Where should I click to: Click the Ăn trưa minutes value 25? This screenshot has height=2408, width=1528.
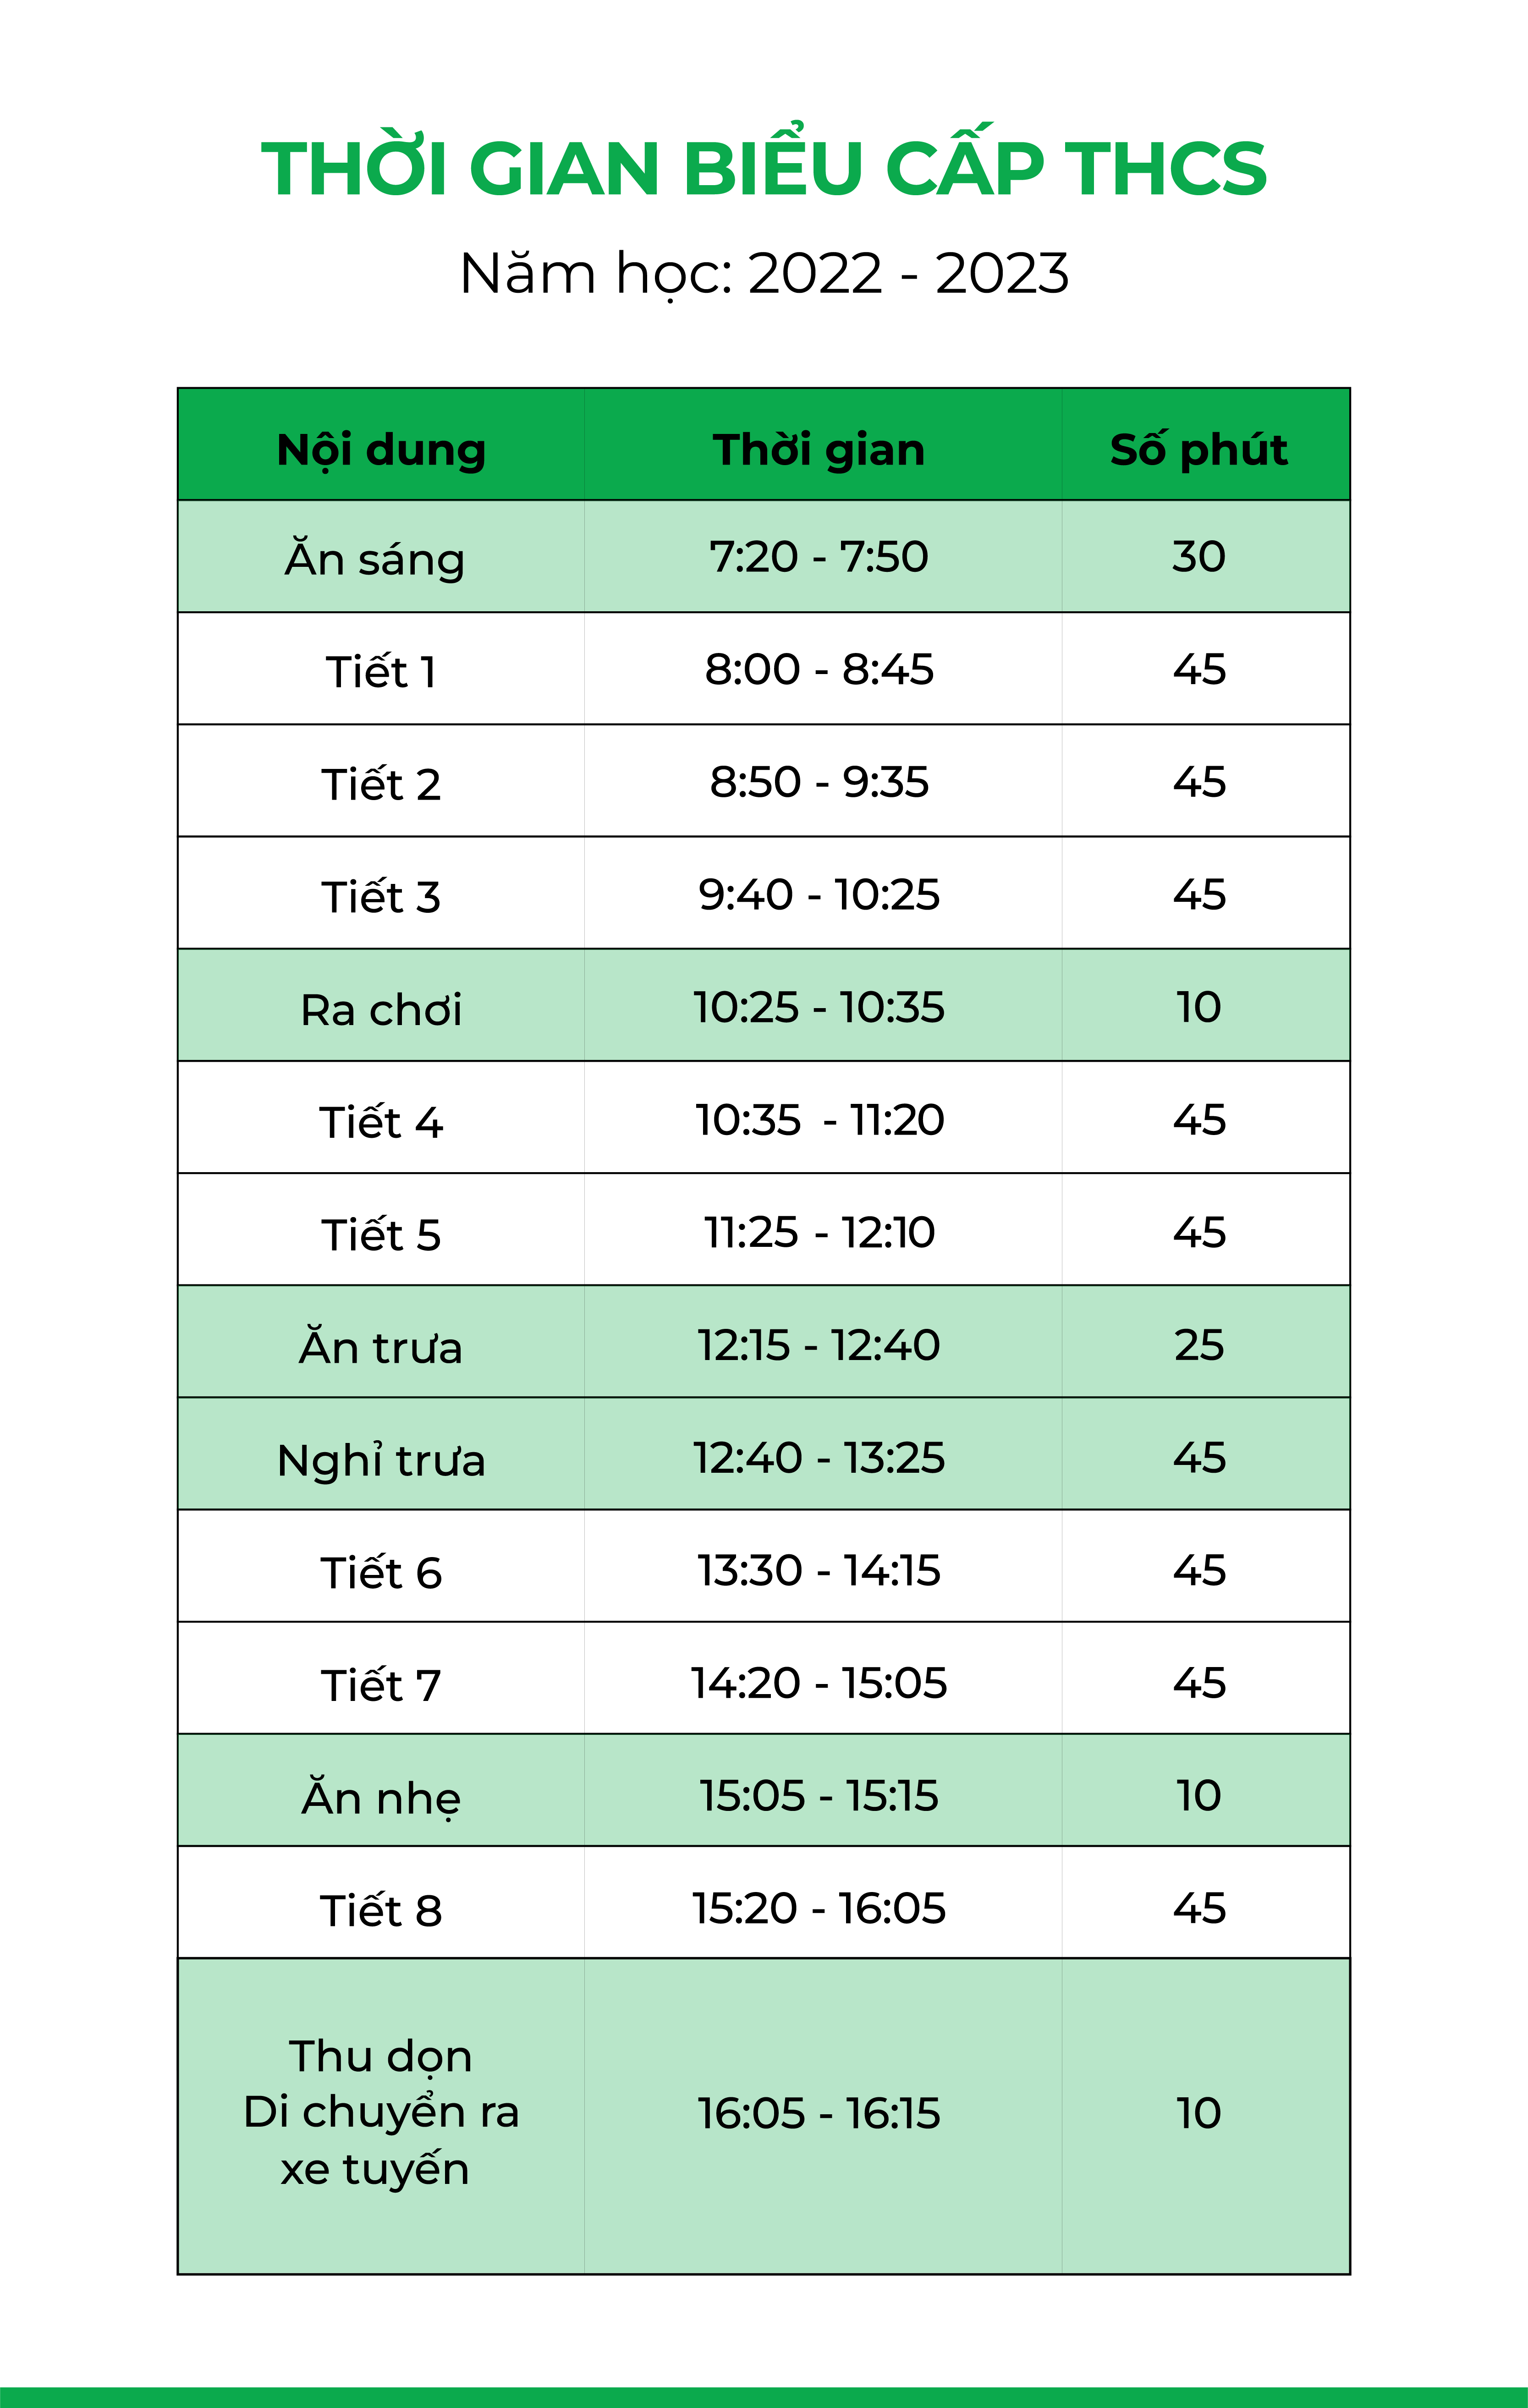point(1198,1345)
